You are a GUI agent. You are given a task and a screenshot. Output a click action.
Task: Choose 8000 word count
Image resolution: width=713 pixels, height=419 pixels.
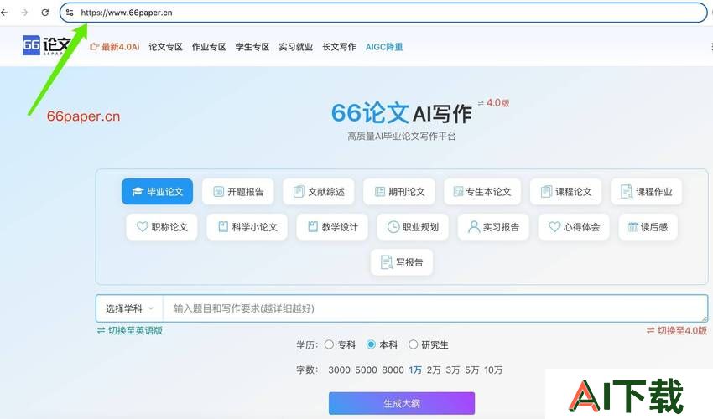(x=393, y=370)
